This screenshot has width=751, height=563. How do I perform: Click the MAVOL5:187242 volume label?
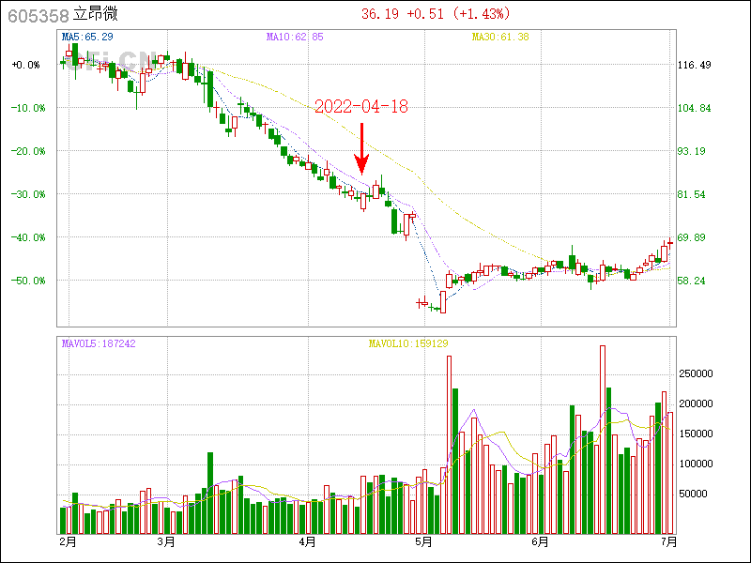pos(99,343)
